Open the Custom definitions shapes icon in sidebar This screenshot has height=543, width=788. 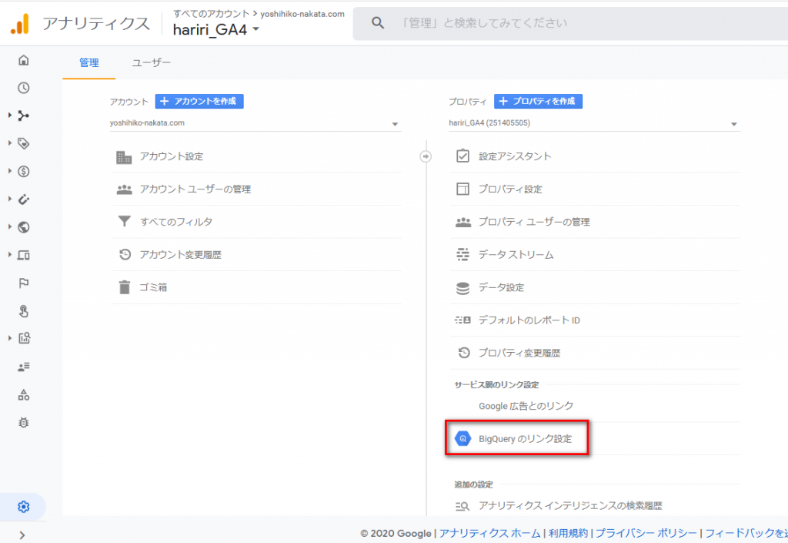(24, 394)
